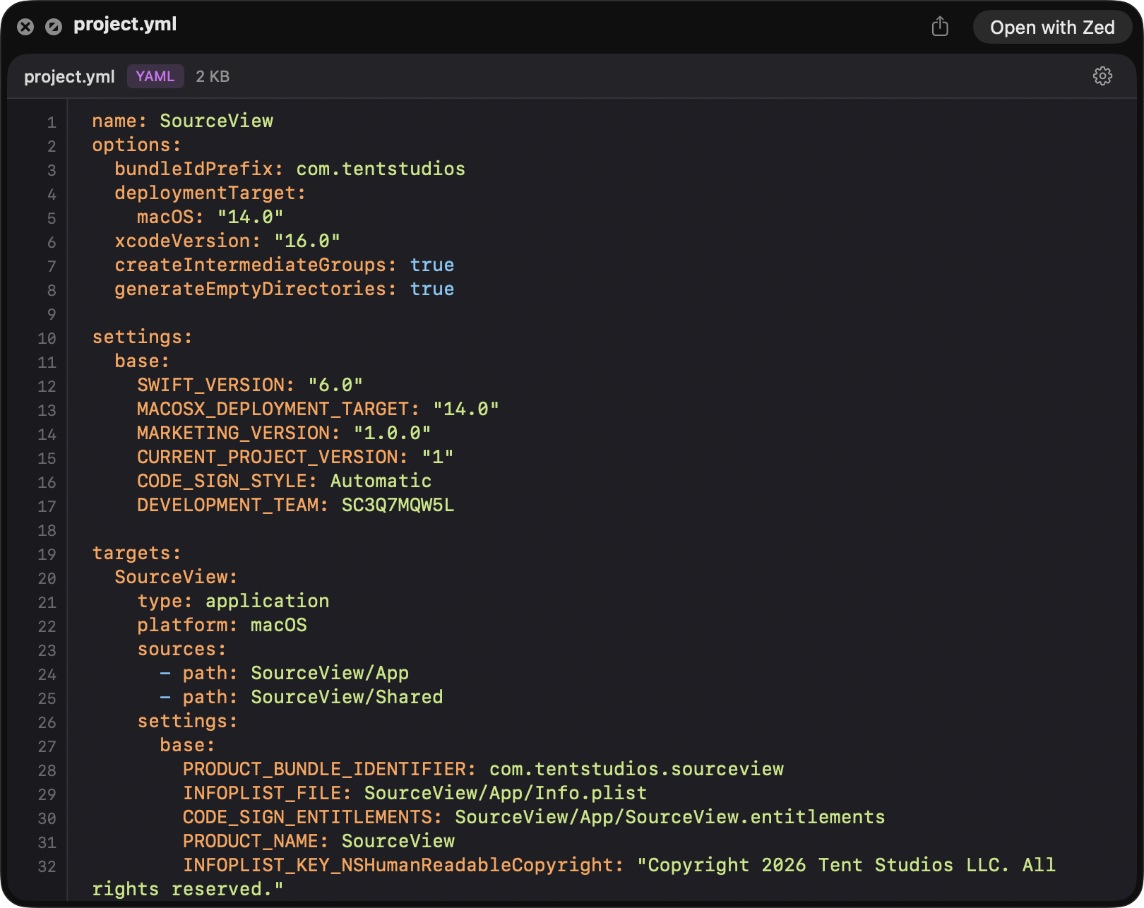Click the value 'com.tentstudios' on line 3
Screen dimensions: 1144x908
pos(381,169)
